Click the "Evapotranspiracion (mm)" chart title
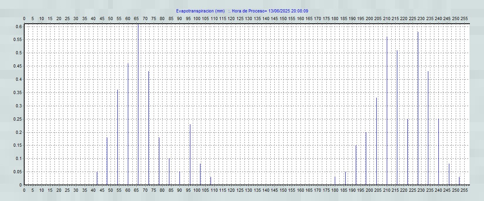The height and width of the screenshot is (201, 484). [200, 11]
